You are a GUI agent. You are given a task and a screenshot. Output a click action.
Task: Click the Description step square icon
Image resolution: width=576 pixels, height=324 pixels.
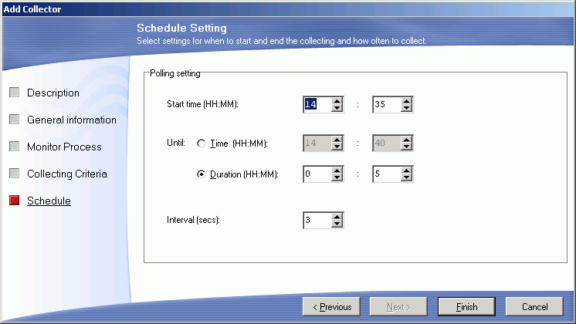14,93
